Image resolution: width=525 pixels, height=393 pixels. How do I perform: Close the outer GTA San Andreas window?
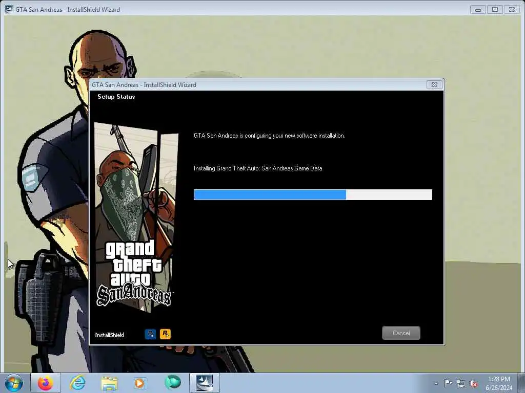point(512,10)
